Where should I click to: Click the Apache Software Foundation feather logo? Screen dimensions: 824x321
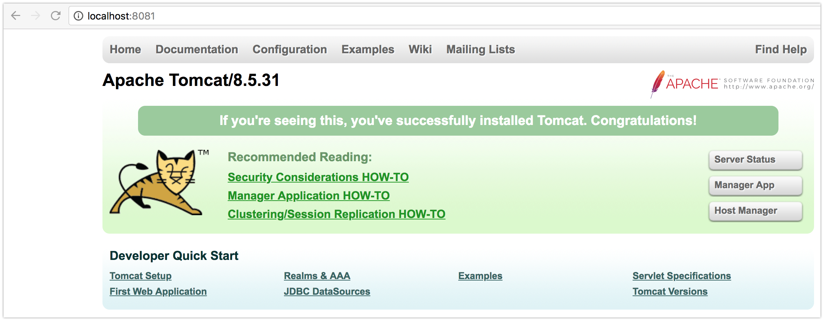coord(657,84)
